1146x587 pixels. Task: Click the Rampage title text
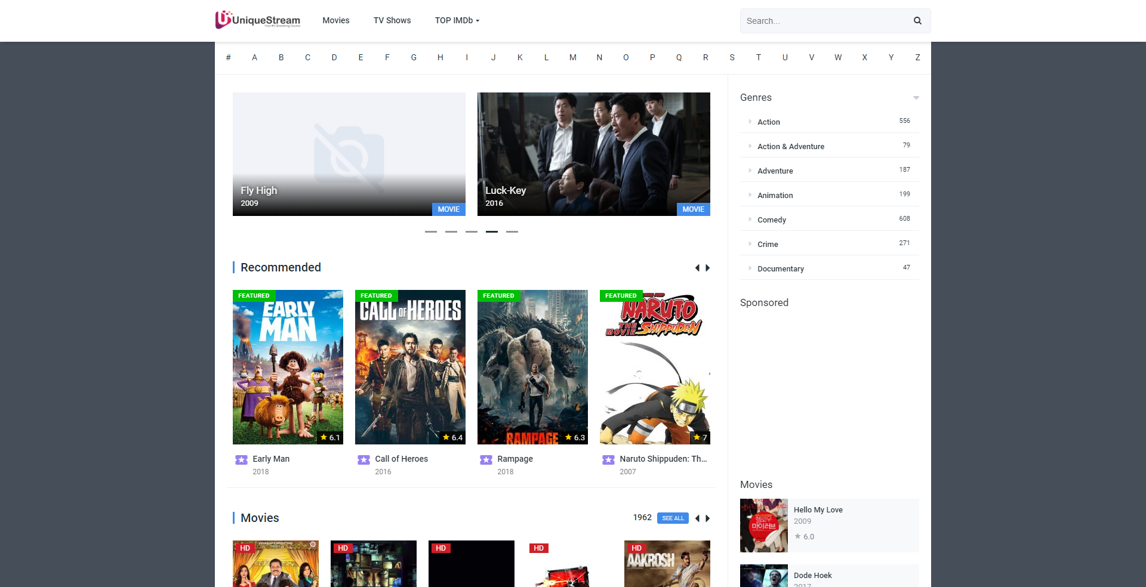pyautogui.click(x=515, y=459)
